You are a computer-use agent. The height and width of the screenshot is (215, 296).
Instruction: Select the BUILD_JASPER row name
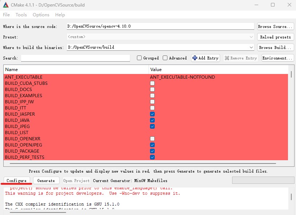click(x=20, y=114)
